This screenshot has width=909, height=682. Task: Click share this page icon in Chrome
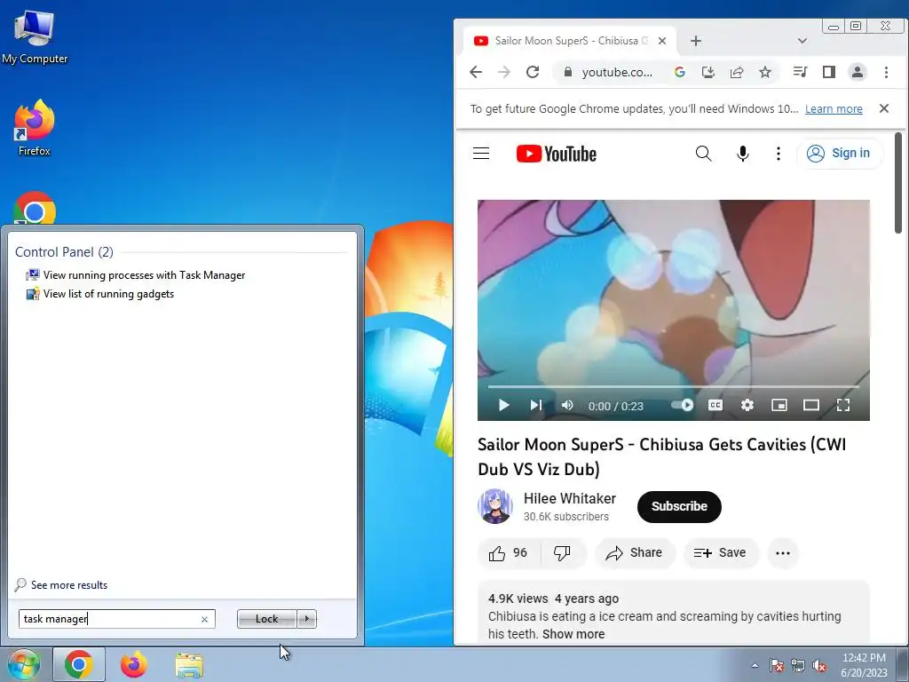(736, 72)
